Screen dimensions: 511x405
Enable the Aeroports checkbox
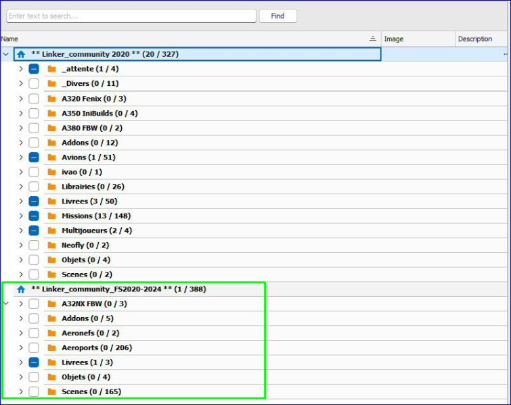(34, 348)
